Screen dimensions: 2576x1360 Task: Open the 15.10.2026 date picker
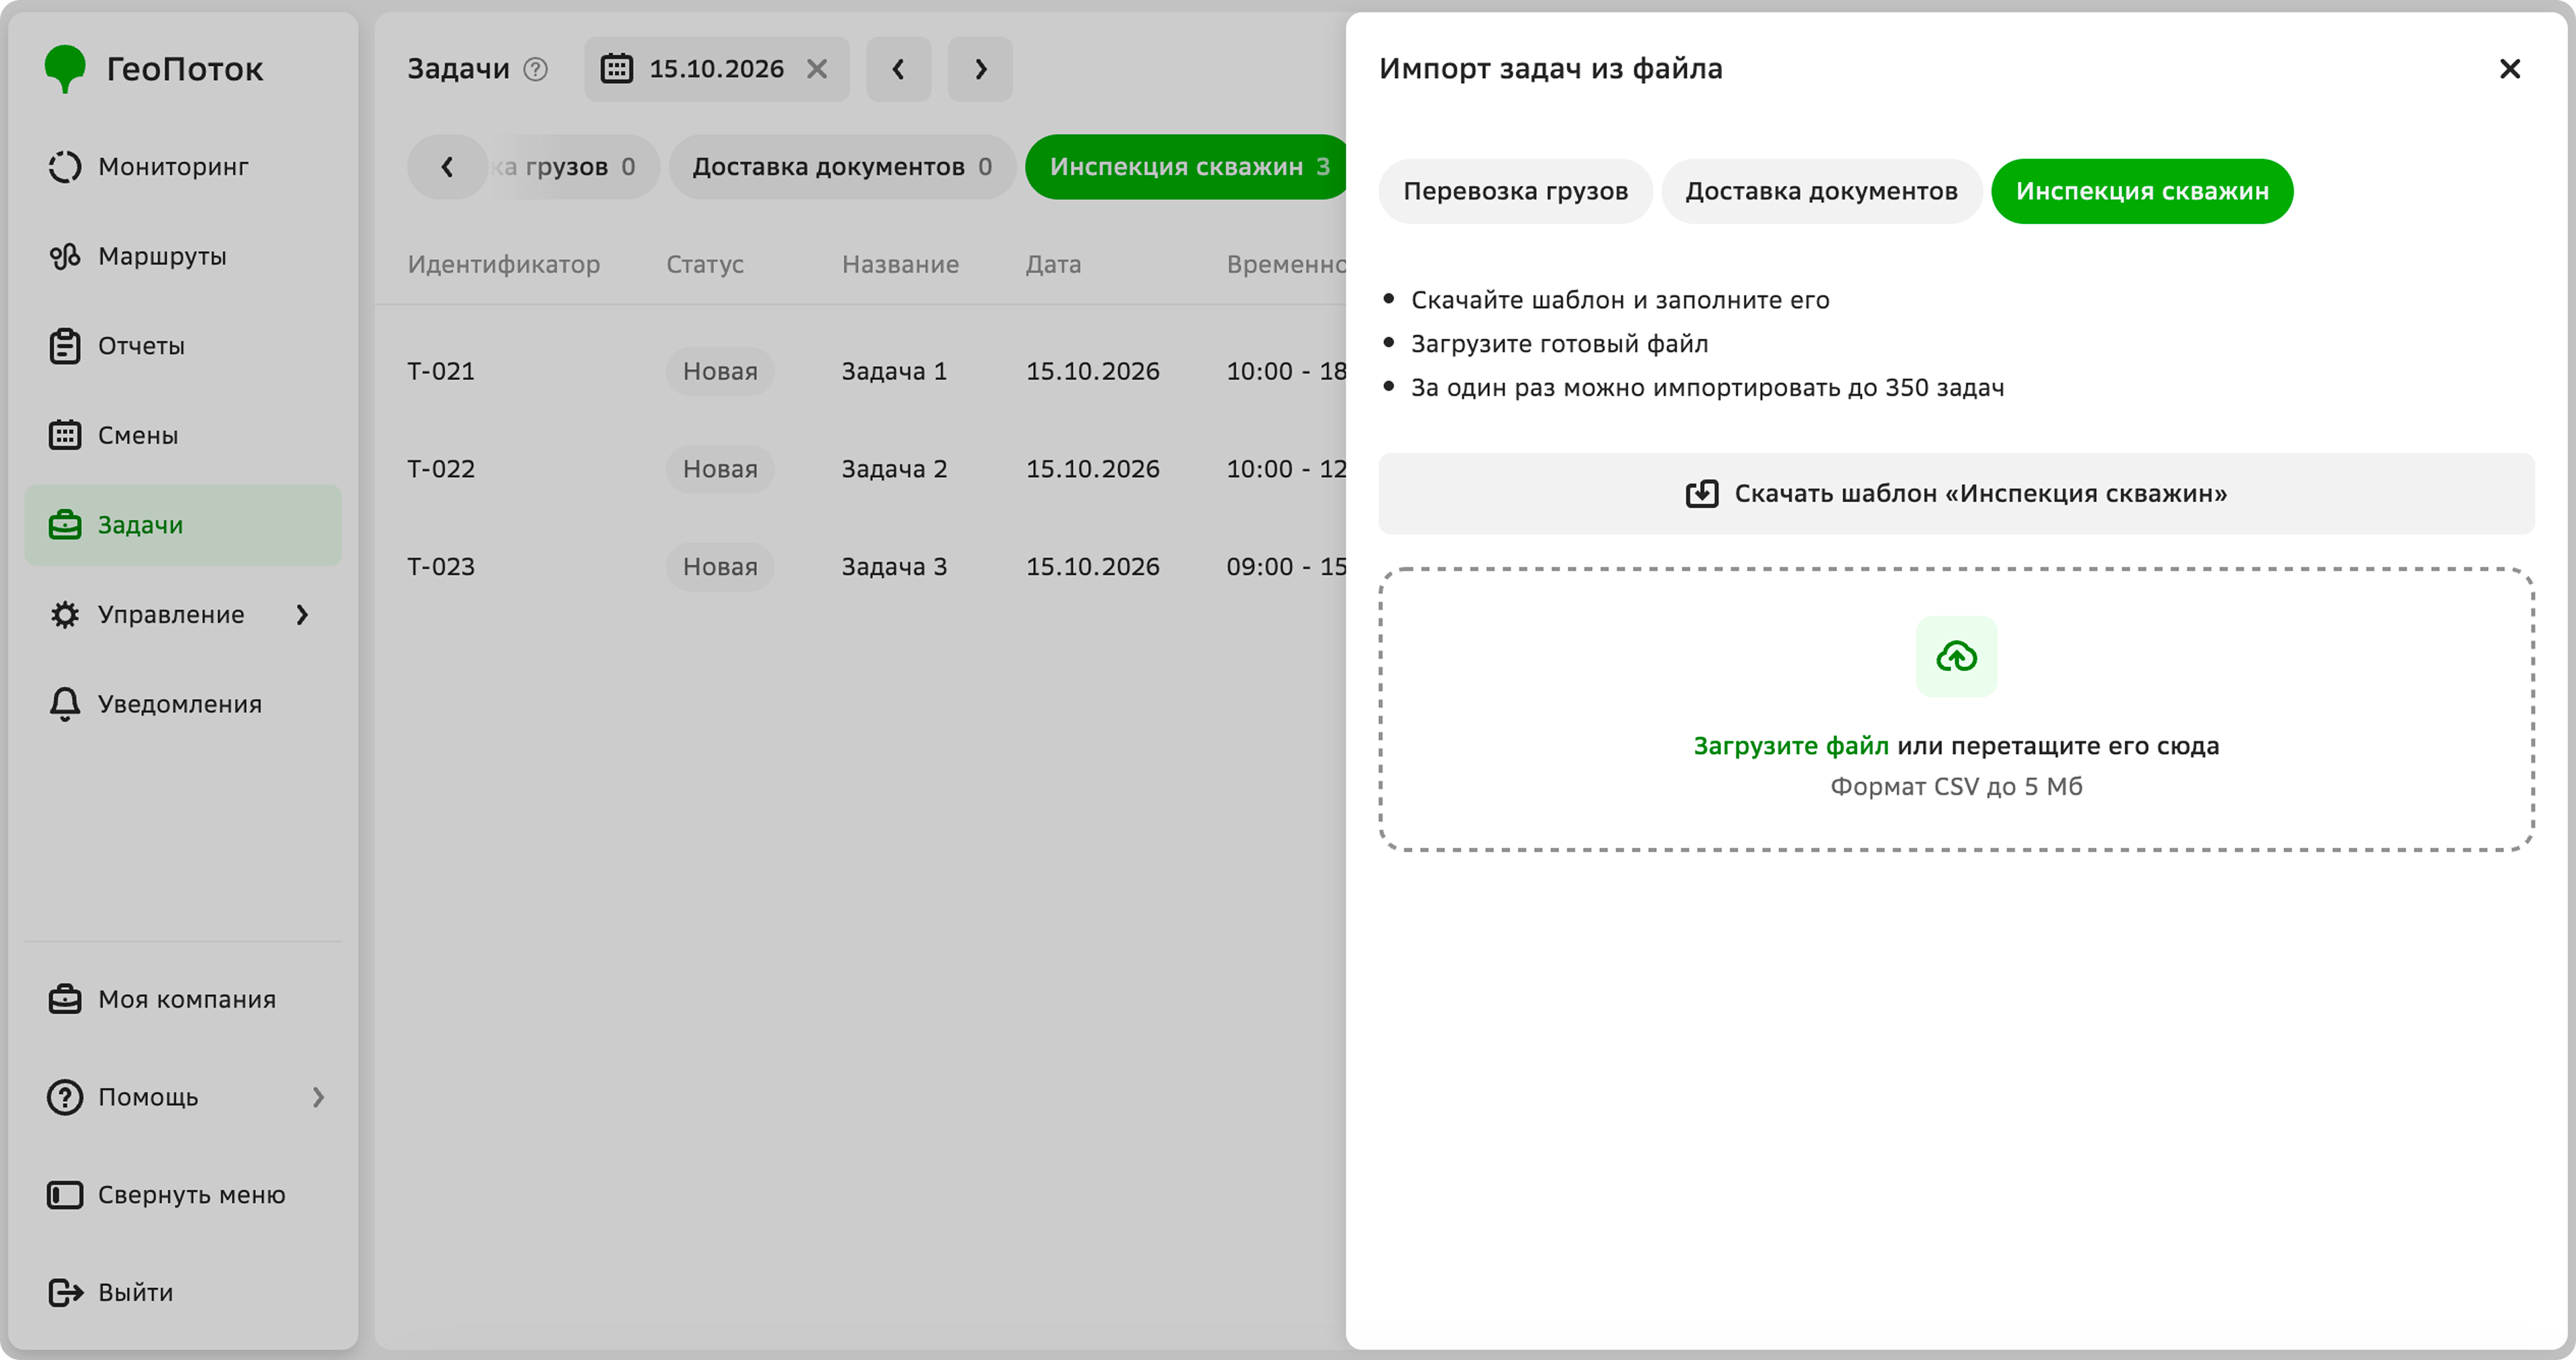[x=716, y=69]
